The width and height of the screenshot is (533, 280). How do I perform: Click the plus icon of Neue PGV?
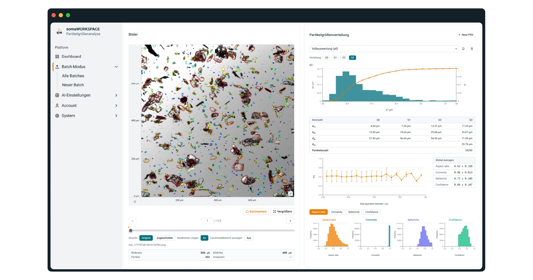pyautogui.click(x=459, y=35)
